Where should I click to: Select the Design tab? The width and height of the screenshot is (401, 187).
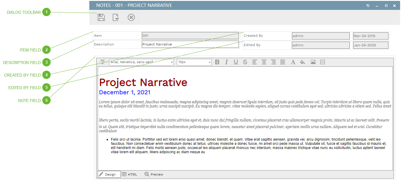click(109, 174)
